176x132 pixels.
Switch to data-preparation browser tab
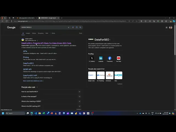pyautogui.click(x=26, y=18)
